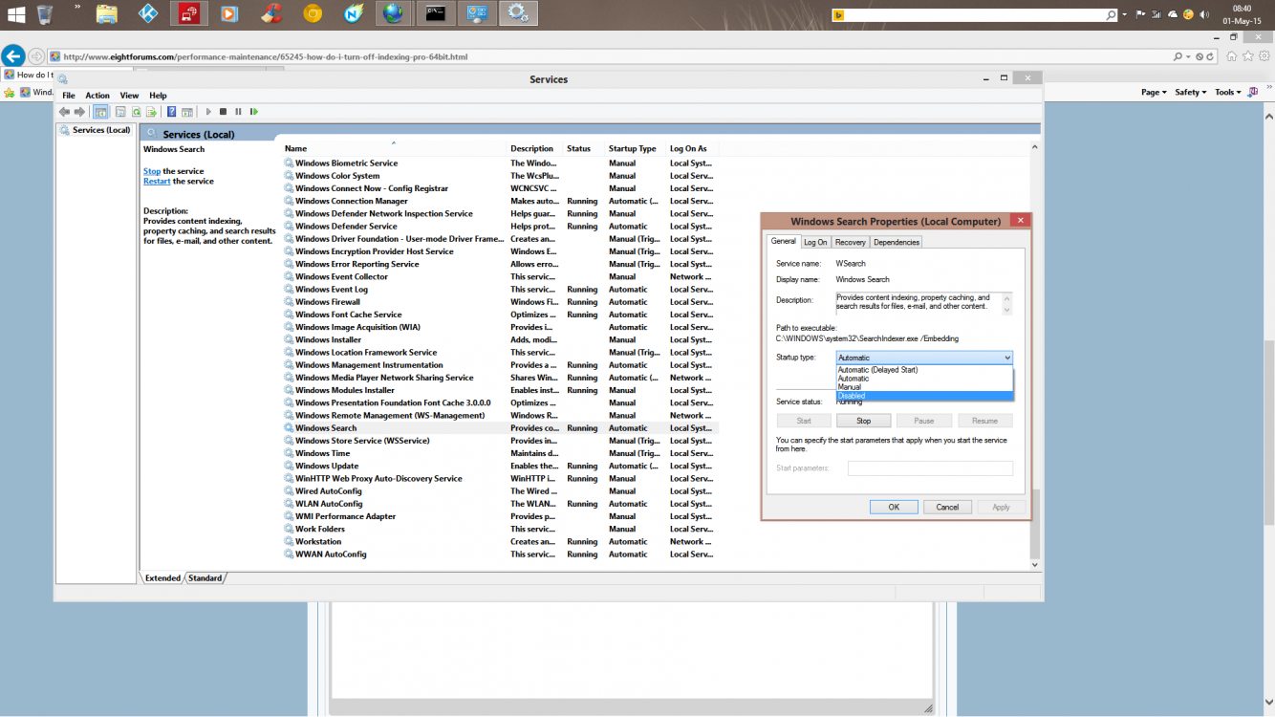1275x717 pixels.
Task: Click Stop the service link
Action: [x=152, y=171]
